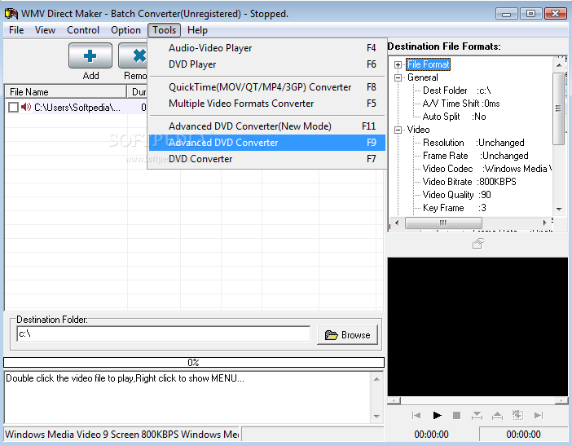The height and width of the screenshot is (446, 572).
Task: Select the File Format tree item
Action: coord(429,64)
